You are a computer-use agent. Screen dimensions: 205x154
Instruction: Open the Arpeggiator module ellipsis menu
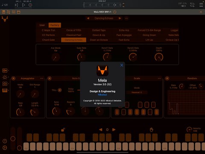pos(41,78)
